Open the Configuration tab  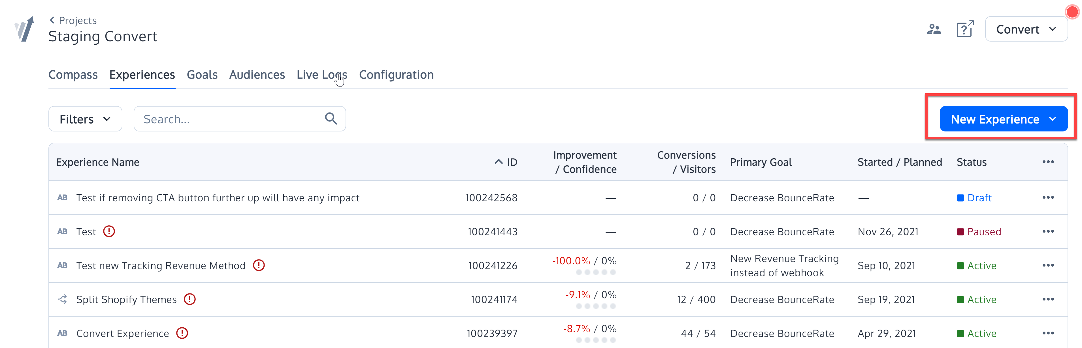[x=396, y=75]
